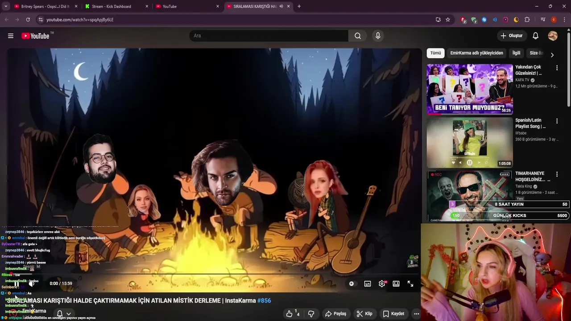
Task: Save the video with Kaydet
Action: coord(393,314)
